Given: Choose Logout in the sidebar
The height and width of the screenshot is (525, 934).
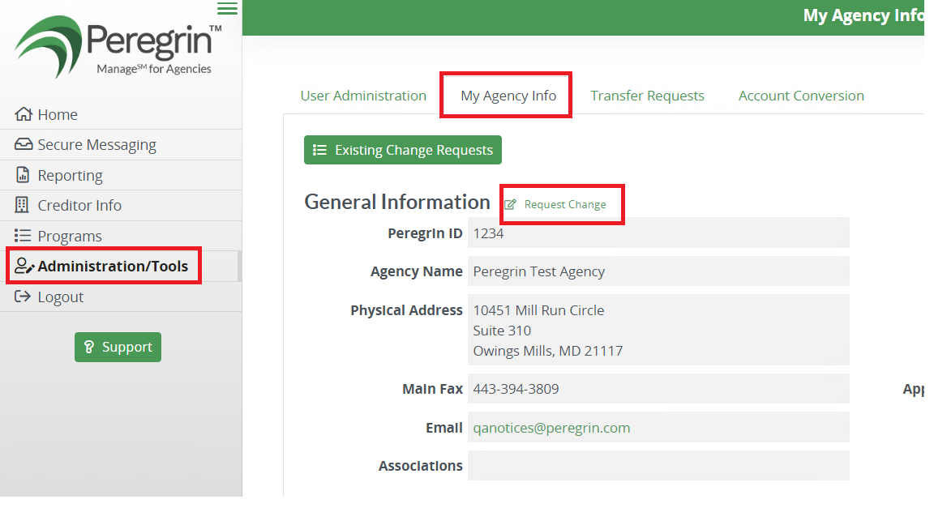Looking at the screenshot, I should tap(121, 297).
